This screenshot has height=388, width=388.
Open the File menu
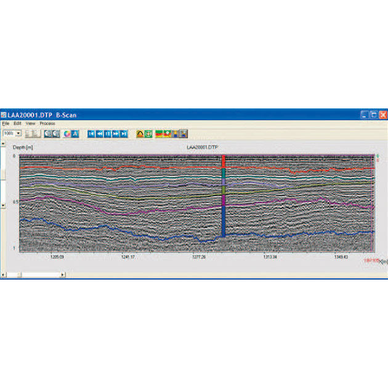(6, 123)
